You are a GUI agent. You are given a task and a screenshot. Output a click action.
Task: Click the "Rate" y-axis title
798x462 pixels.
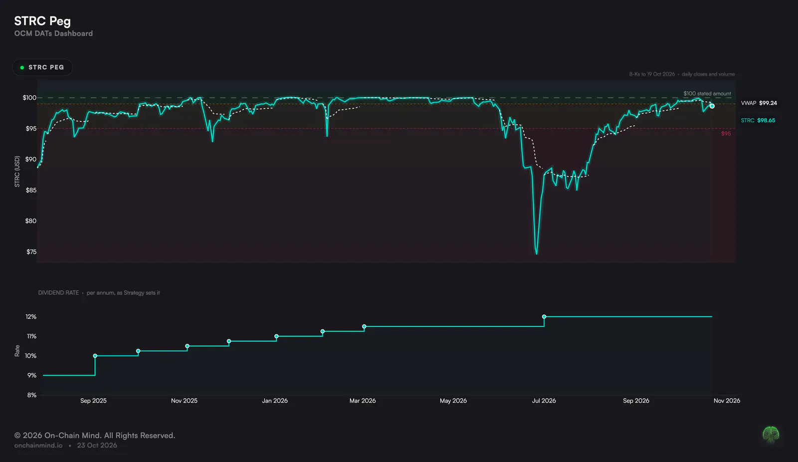pyautogui.click(x=17, y=351)
